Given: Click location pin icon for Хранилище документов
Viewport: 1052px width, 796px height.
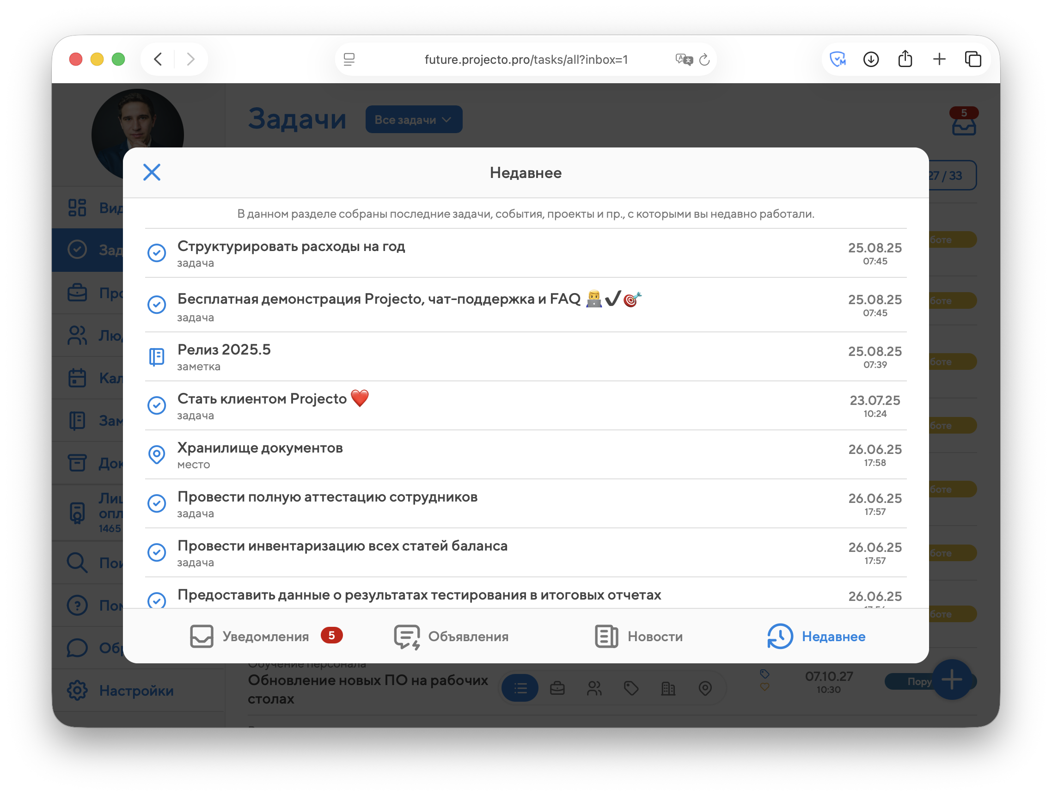Looking at the screenshot, I should click(x=157, y=454).
